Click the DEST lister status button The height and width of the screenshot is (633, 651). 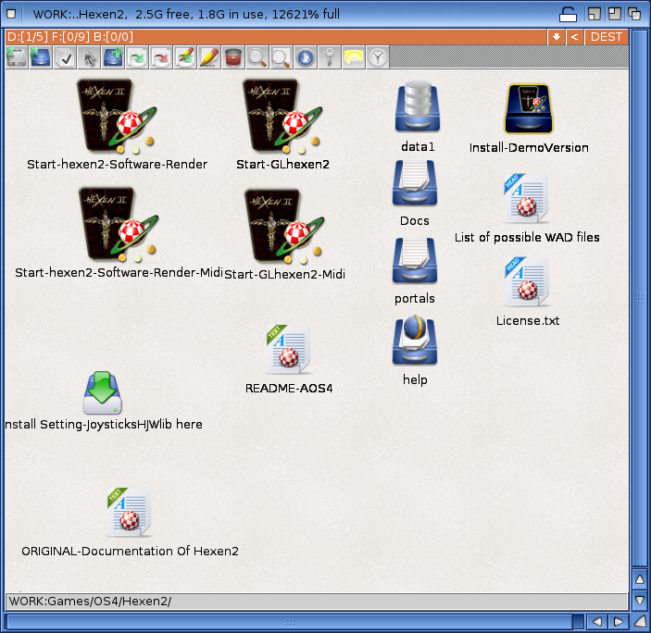point(607,37)
